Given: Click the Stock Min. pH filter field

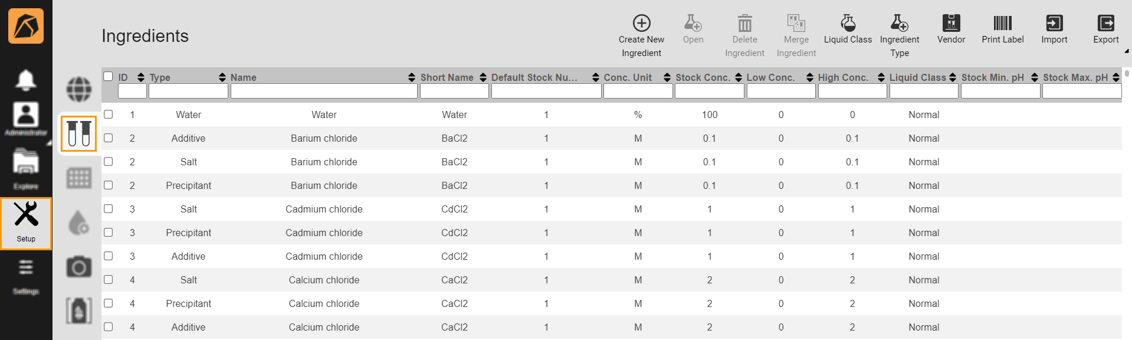Looking at the screenshot, I should 1000,91.
